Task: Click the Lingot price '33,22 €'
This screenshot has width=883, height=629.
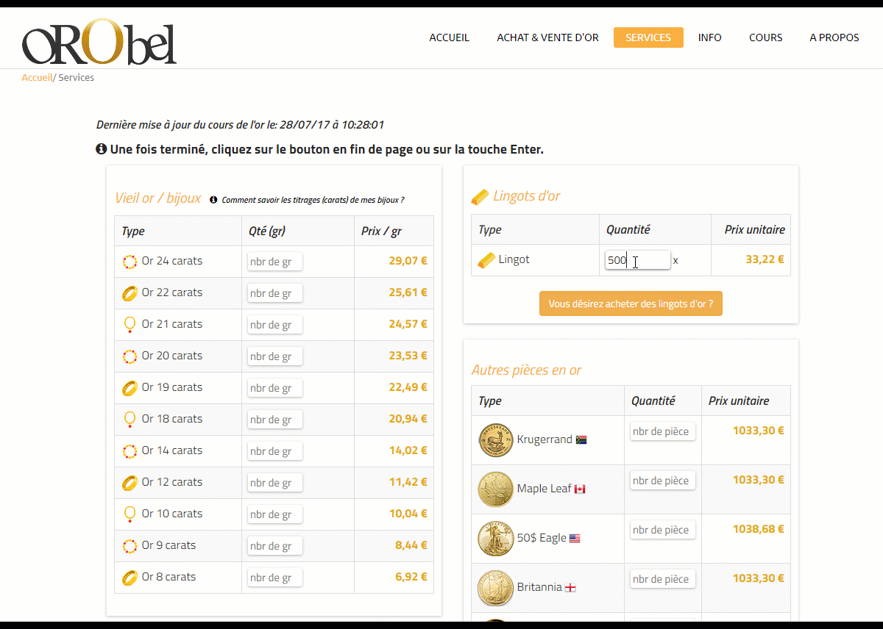Action: tap(765, 259)
